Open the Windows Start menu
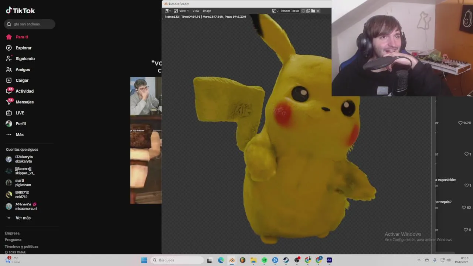The width and height of the screenshot is (473, 266). tap(144, 260)
